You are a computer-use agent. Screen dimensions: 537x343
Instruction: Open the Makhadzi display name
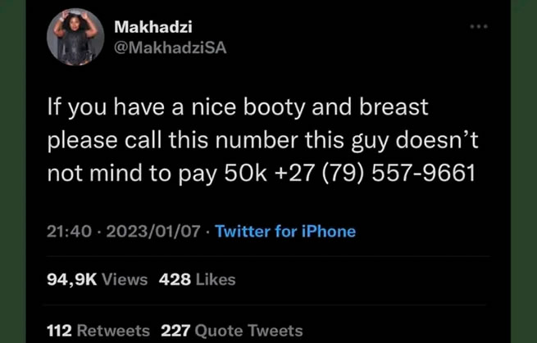(x=153, y=27)
